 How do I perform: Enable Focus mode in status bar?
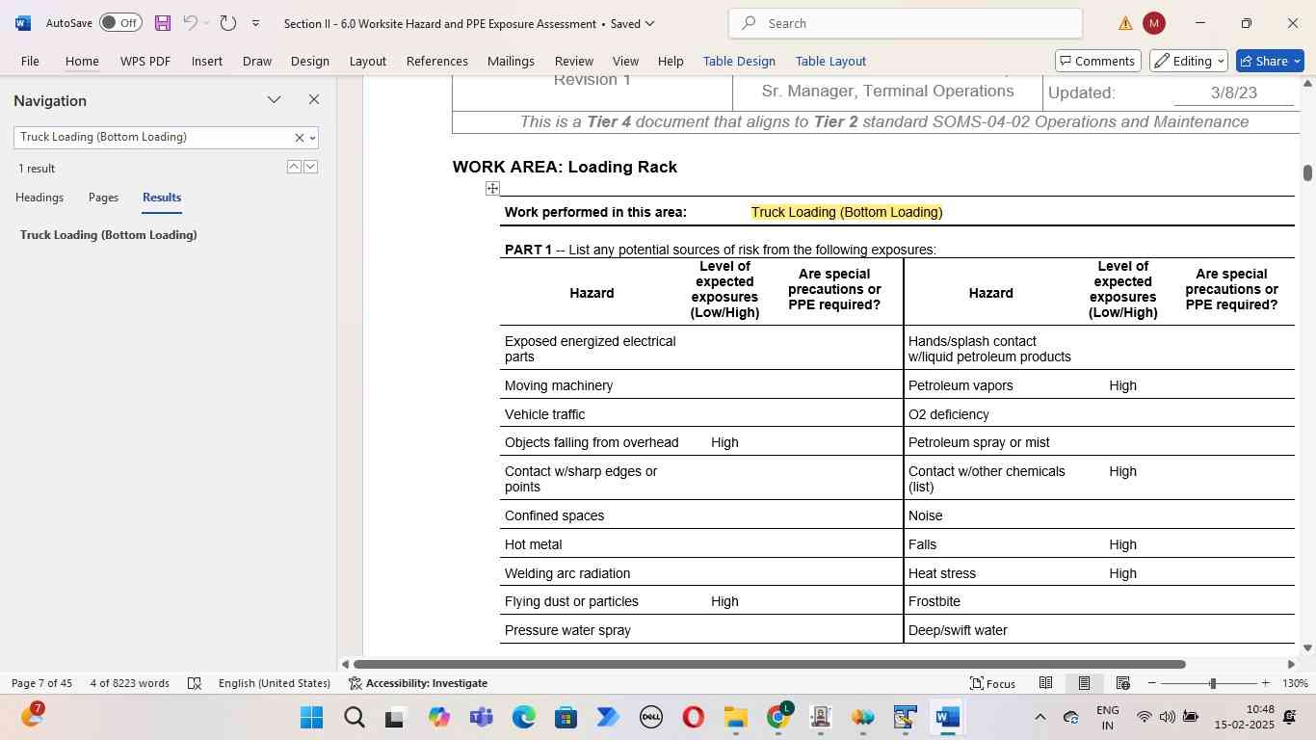pos(992,683)
